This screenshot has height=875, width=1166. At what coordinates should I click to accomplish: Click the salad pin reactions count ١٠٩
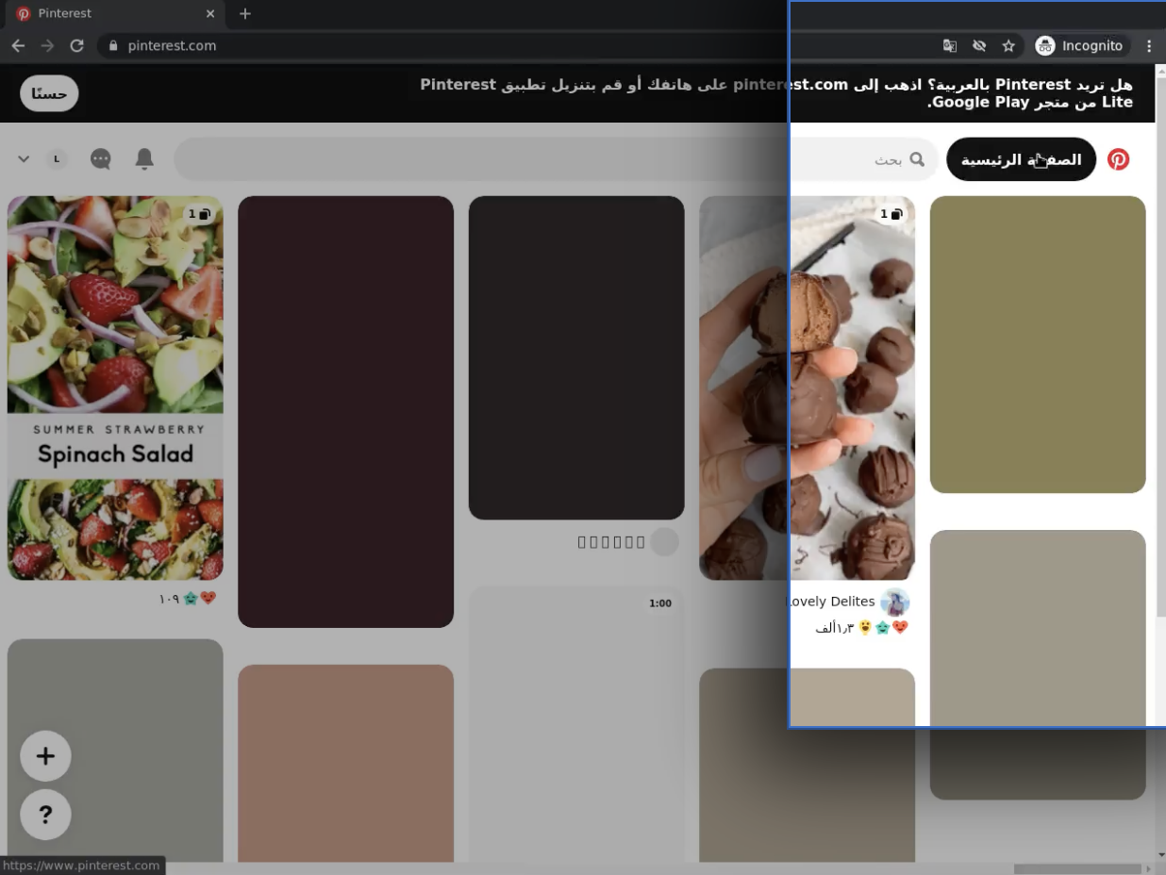tap(169, 599)
